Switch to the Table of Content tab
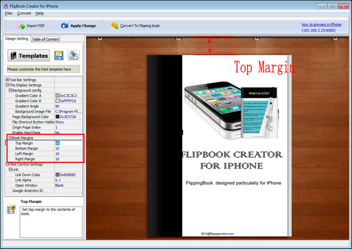This screenshot has width=352, height=249. point(45,39)
